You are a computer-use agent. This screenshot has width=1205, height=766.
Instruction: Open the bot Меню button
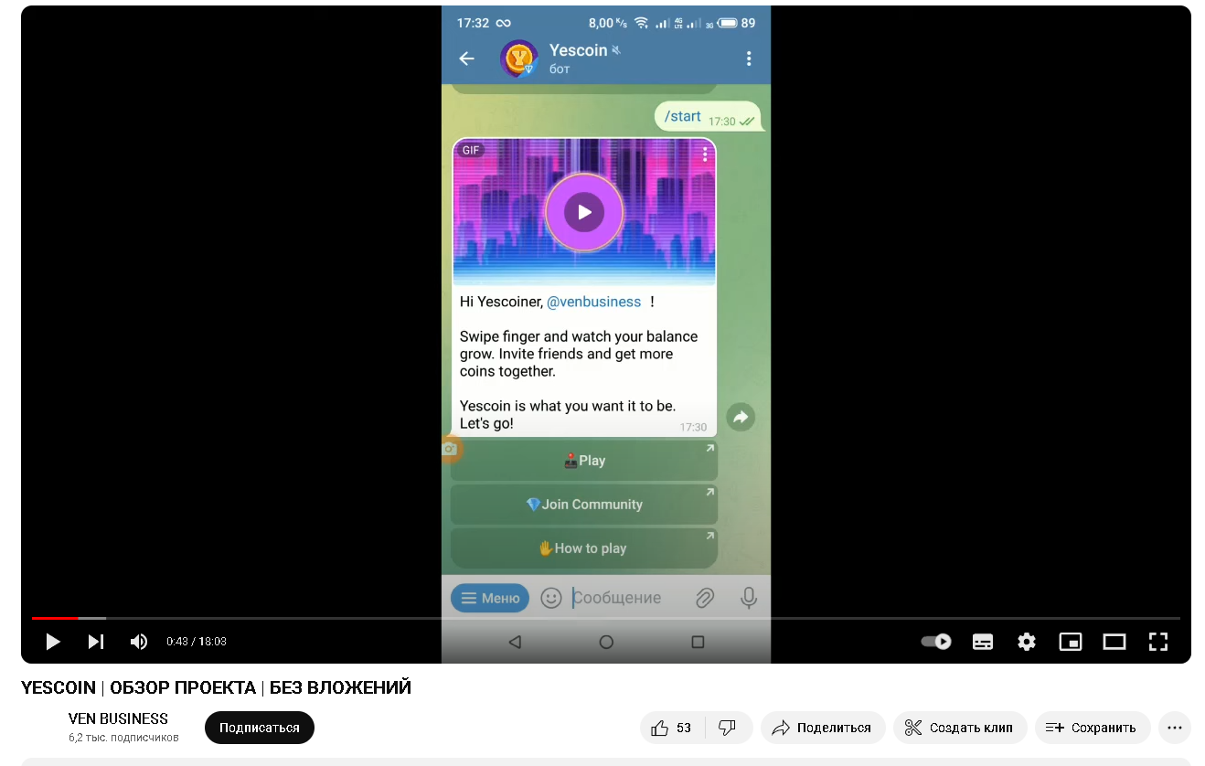[490, 598]
